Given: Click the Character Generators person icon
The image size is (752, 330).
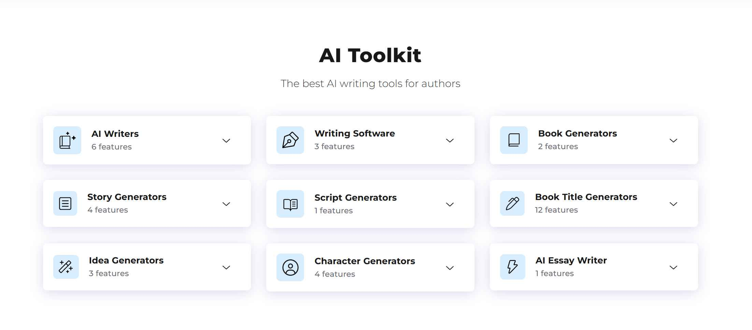Looking at the screenshot, I should coord(290,267).
